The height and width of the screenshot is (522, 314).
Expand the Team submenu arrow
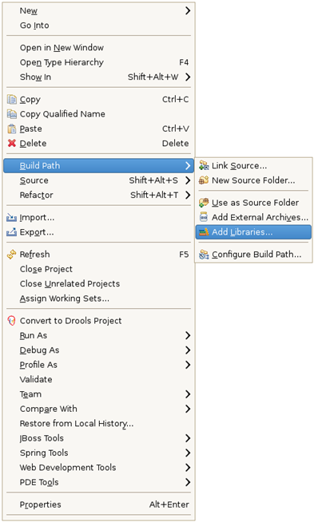pyautogui.click(x=188, y=394)
